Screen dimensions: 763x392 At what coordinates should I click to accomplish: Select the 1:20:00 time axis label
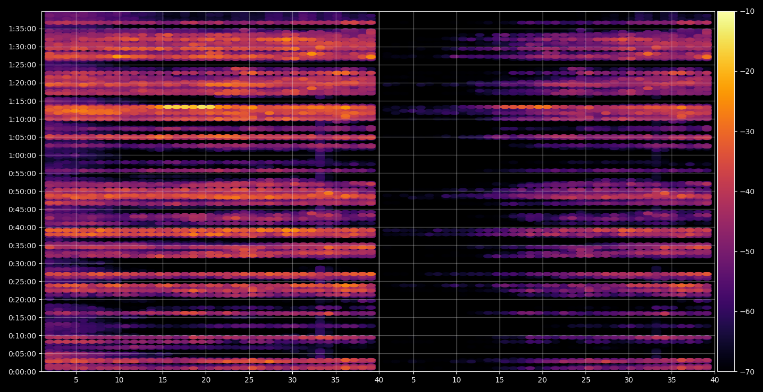click(x=22, y=83)
